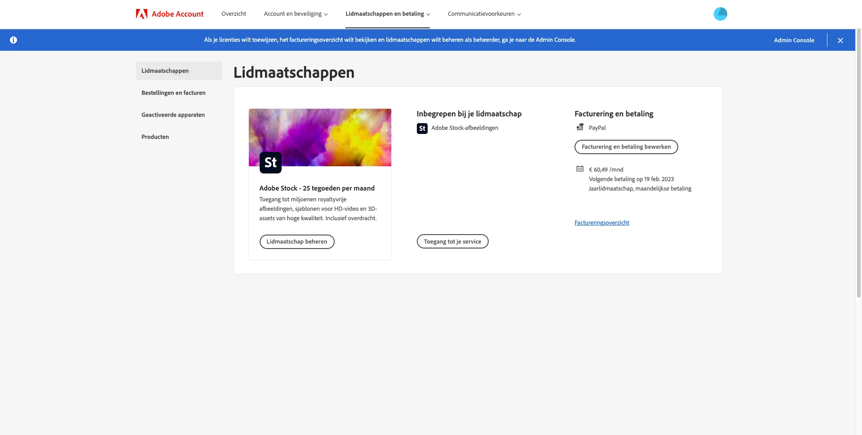Expand the Communicatievoorkeuren menu
The width and height of the screenshot is (862, 435).
[x=484, y=14]
